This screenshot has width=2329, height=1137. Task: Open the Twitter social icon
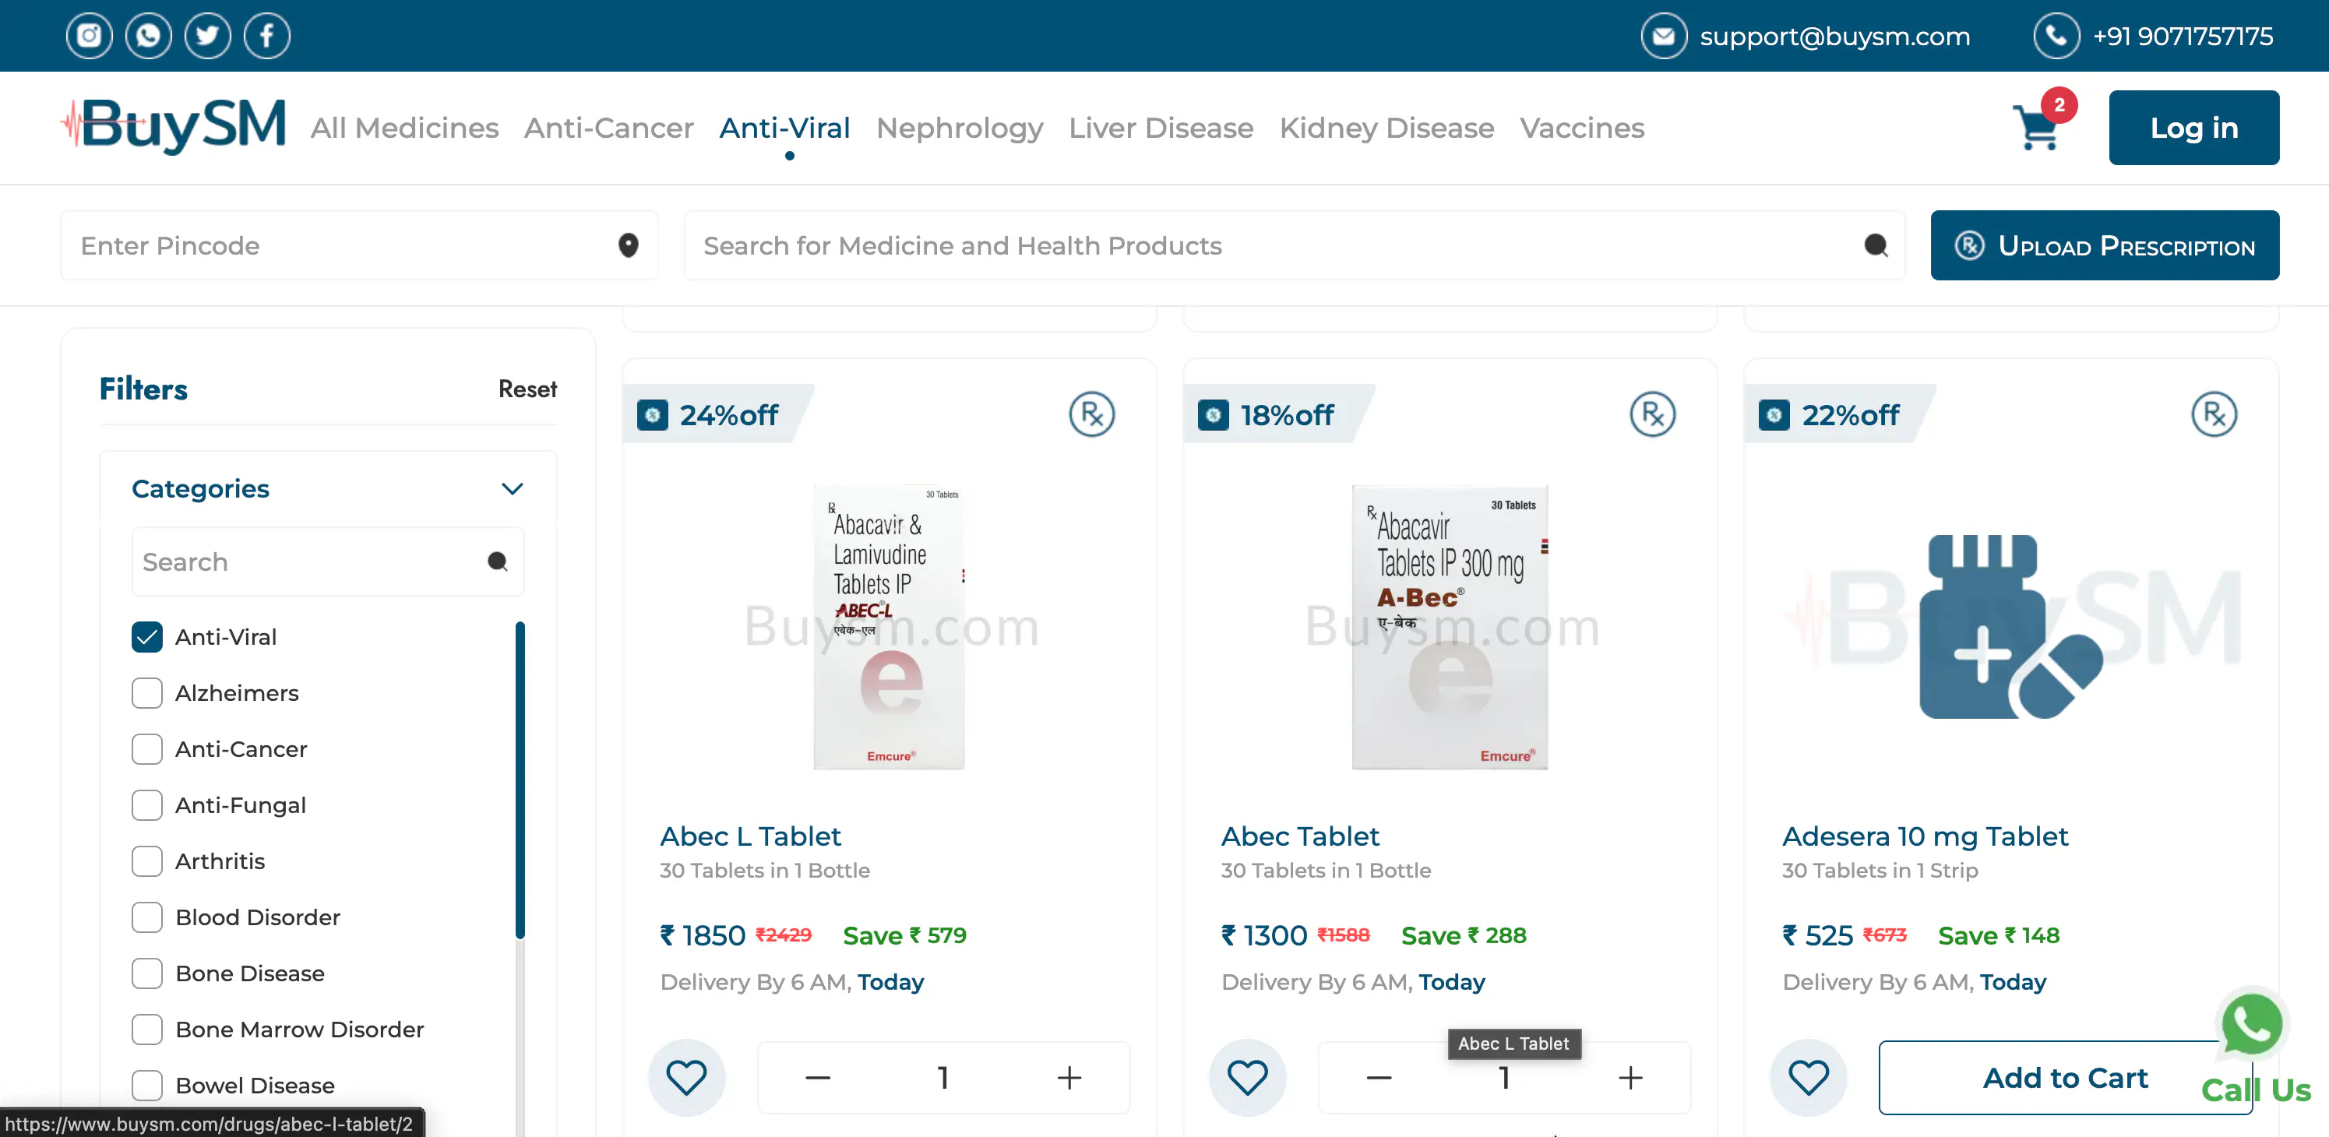click(207, 36)
